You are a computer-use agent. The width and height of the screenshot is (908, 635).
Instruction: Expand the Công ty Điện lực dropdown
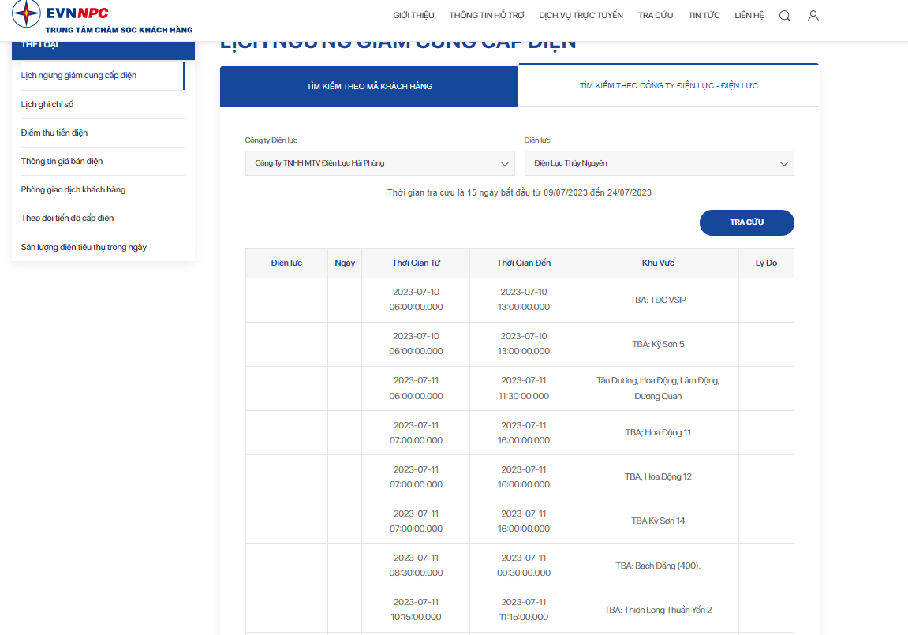click(380, 163)
